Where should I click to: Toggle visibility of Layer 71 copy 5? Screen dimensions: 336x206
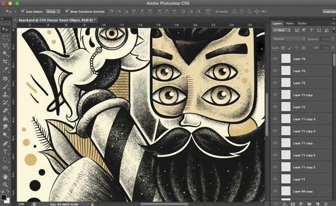tap(275, 155)
